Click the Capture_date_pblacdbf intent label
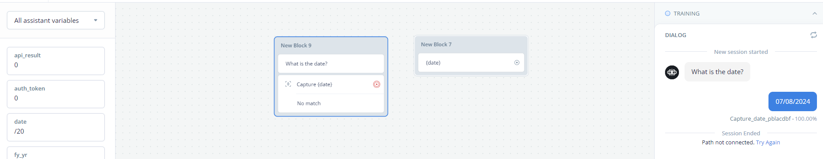 tap(760, 119)
